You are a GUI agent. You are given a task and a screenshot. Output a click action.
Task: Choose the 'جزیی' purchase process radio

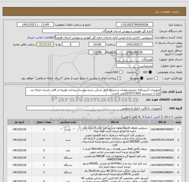tap(156, 78)
